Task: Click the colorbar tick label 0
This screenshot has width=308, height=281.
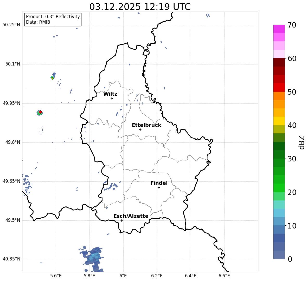Action: point(290,259)
